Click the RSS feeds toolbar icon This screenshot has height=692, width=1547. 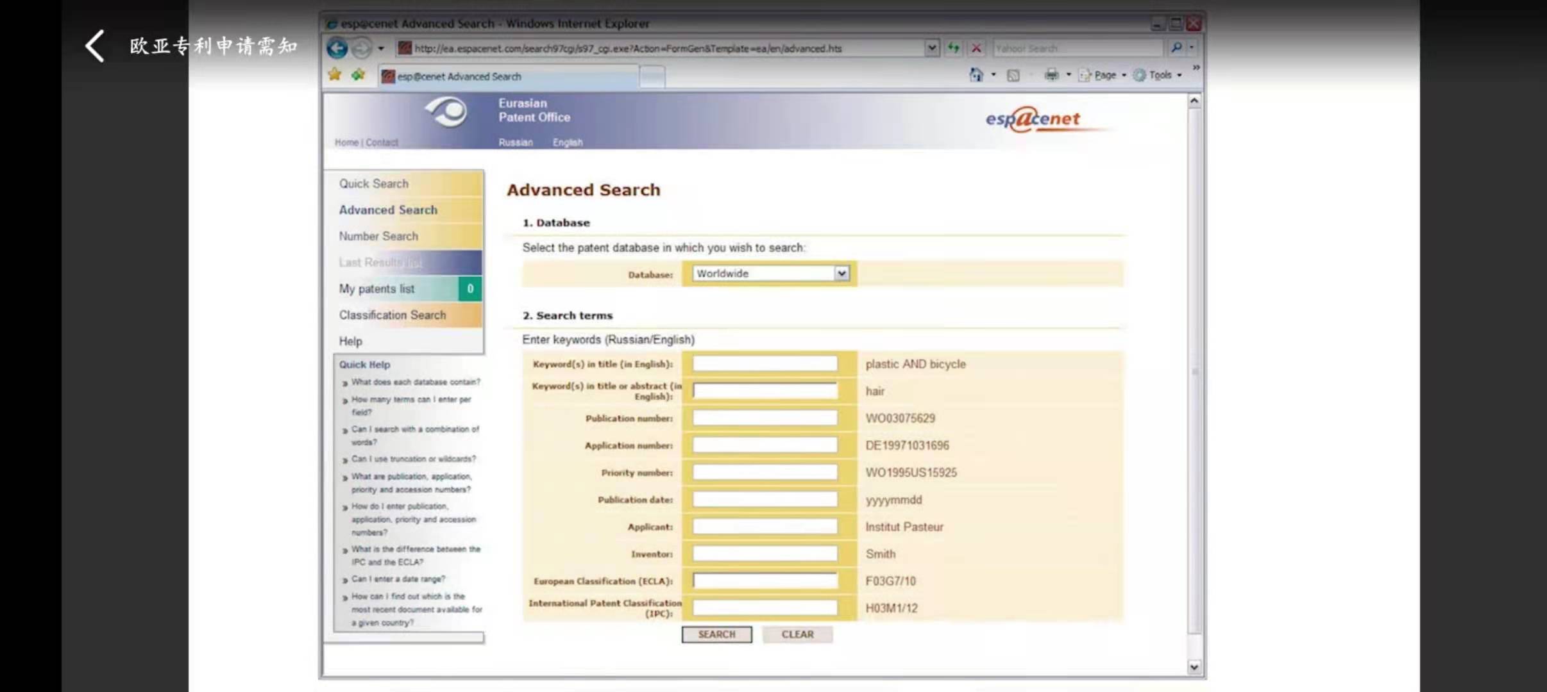(x=1013, y=76)
